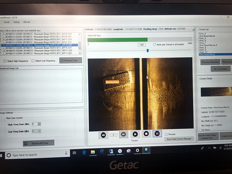Click the Low Freq Gain spinner arrows
This screenshot has width=232, height=174.
click(x=39, y=131)
